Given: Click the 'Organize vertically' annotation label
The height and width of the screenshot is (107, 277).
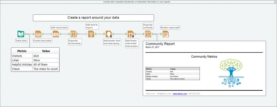Looking at the screenshot, I should (x=148, y=26).
